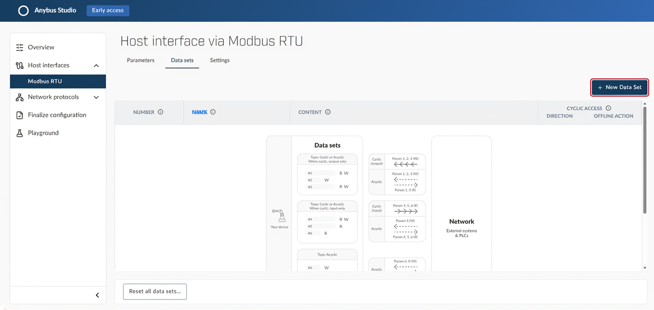This screenshot has width=654, height=310.
Task: Click the Anybus Studio circle logo
Action: [23, 11]
